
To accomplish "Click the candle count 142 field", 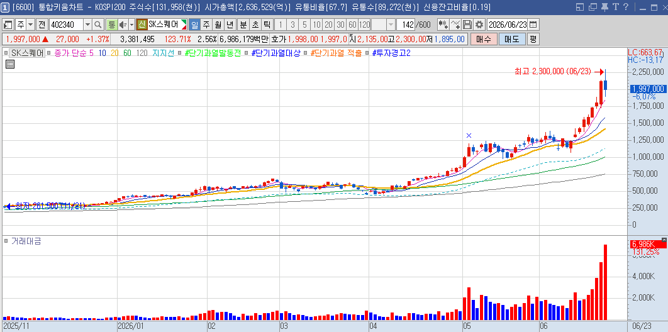I will (x=406, y=25).
